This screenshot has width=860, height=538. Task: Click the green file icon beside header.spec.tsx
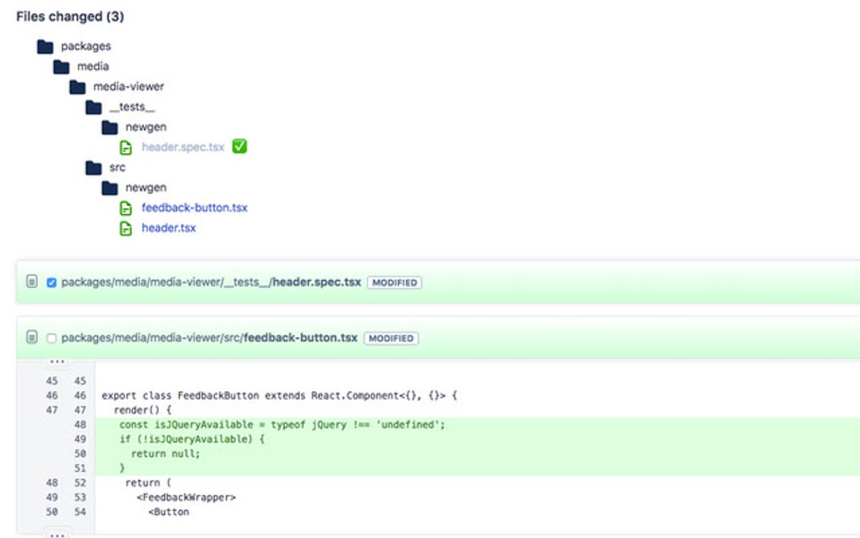[x=126, y=147]
